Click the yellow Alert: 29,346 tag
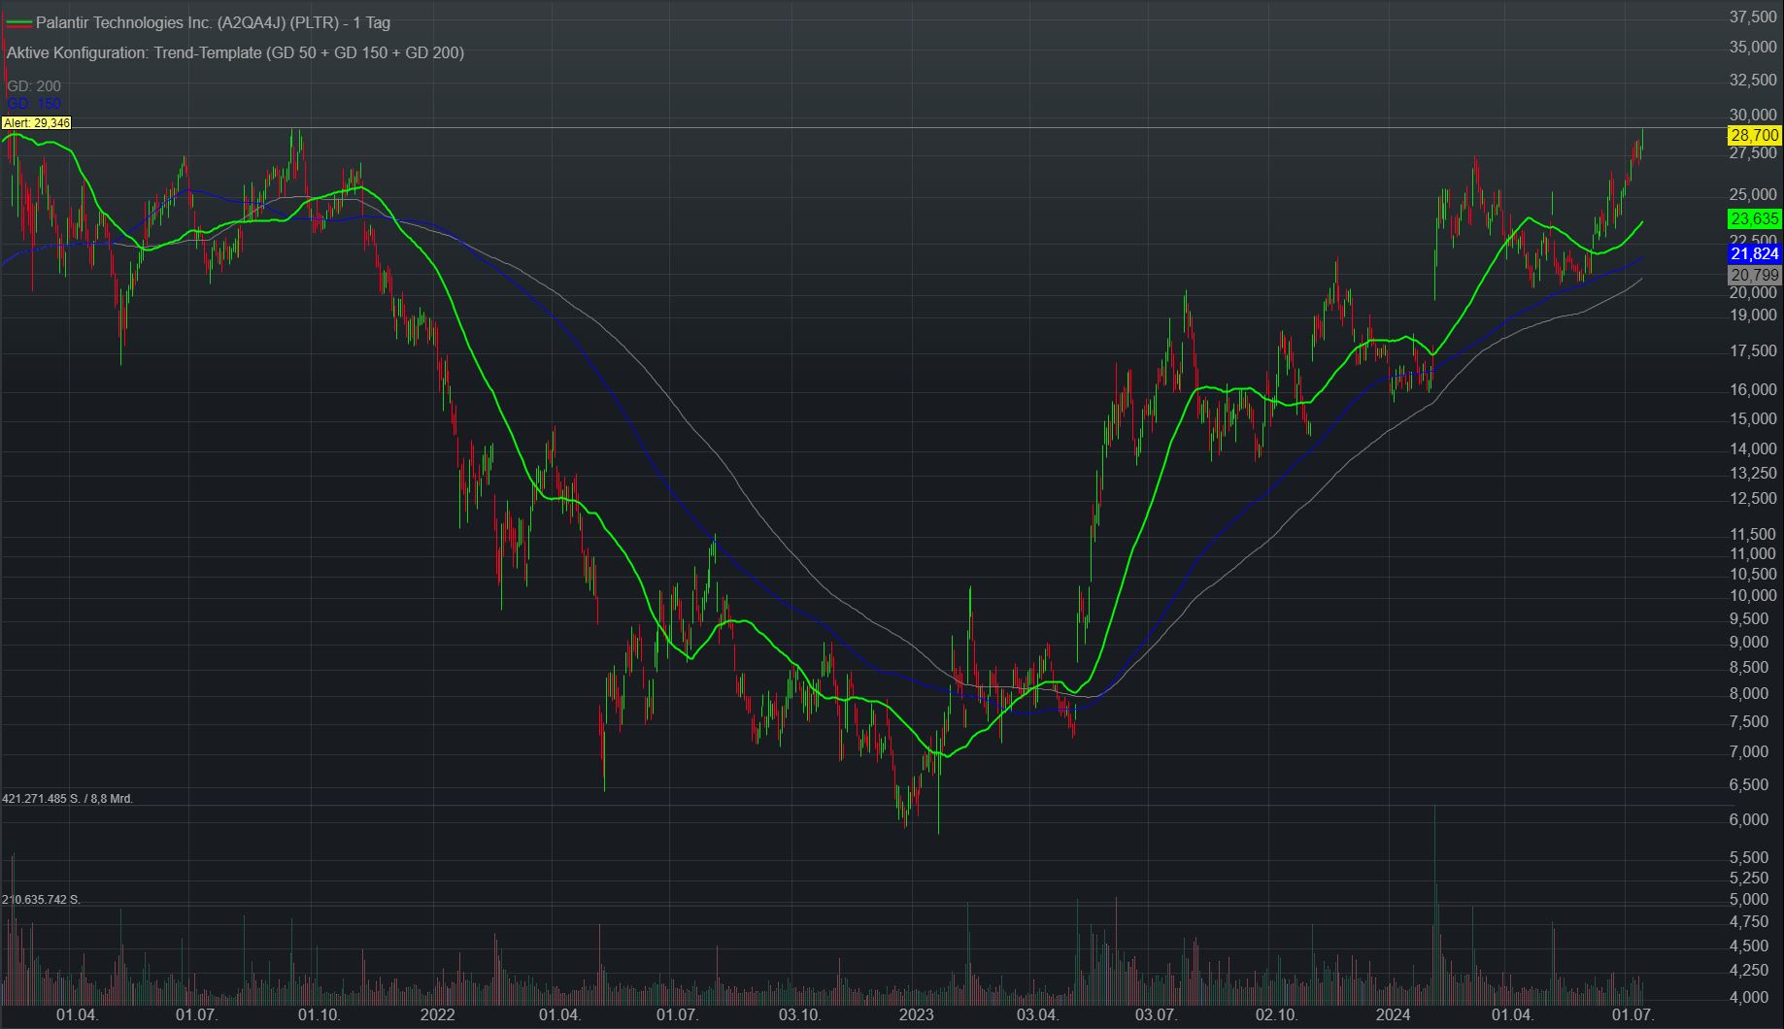1784x1029 pixels. point(37,122)
